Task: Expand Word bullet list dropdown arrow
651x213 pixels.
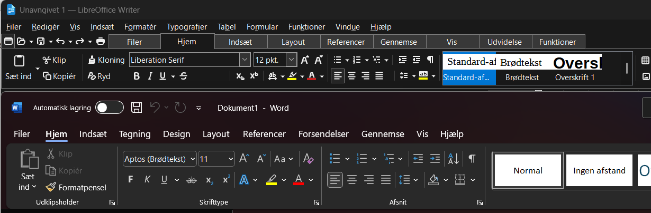Action: [x=347, y=159]
